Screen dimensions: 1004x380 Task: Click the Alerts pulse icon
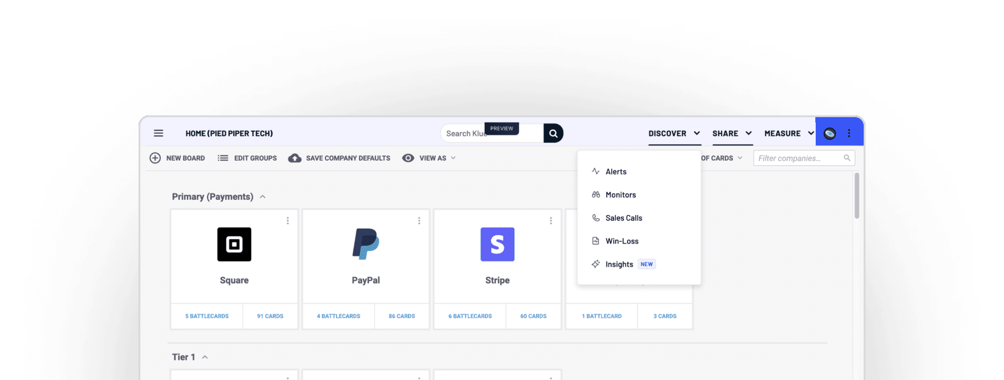[596, 171]
